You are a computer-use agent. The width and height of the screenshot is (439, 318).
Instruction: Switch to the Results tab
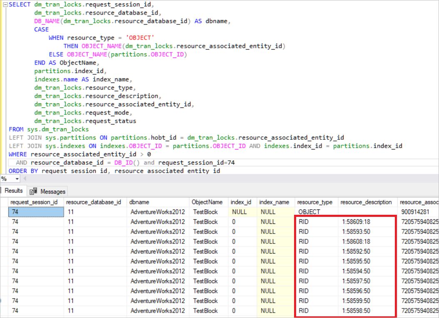13,191
